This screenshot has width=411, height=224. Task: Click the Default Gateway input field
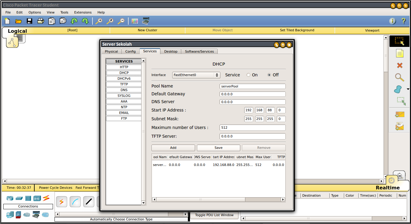(253, 94)
